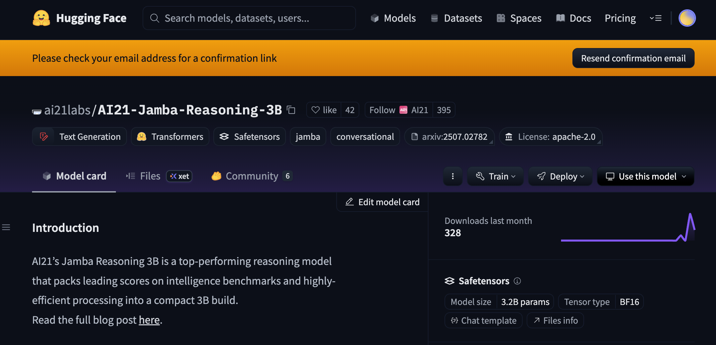The image size is (716, 345).
Task: Open the Use this model dropdown
Action: 646,176
